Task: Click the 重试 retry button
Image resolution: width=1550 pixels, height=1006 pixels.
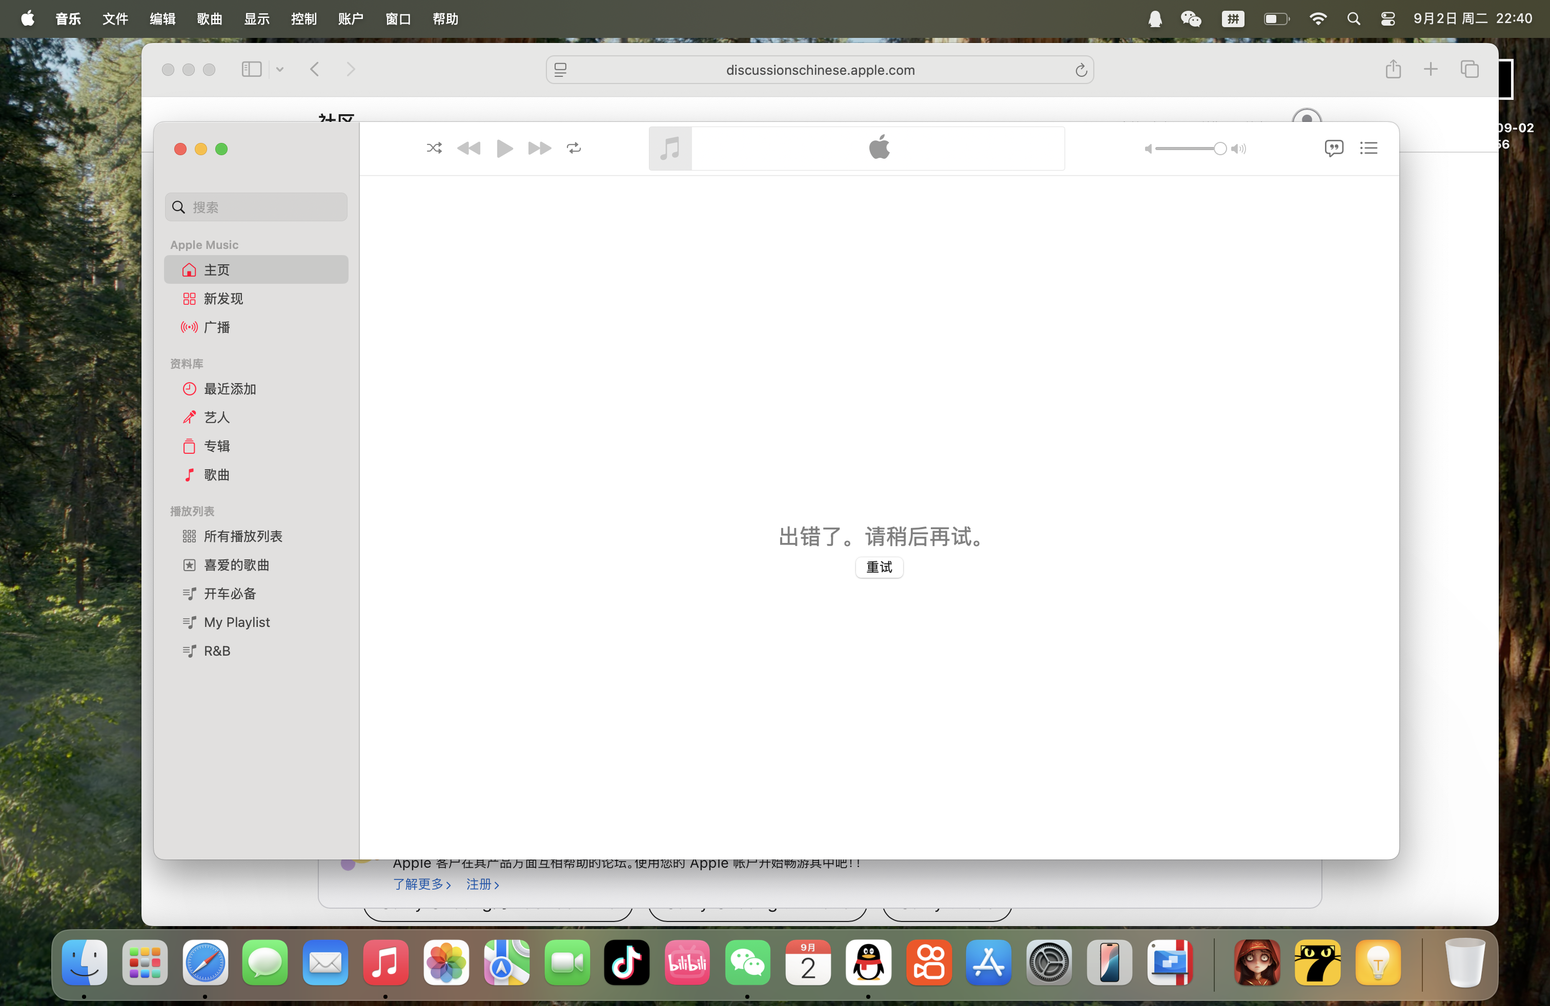Action: (x=879, y=567)
